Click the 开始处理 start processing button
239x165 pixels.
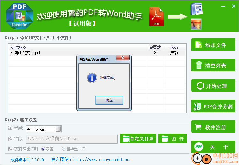tap(213, 86)
